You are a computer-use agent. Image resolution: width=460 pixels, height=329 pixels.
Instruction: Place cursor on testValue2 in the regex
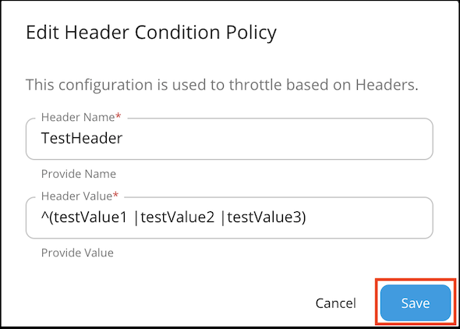(x=178, y=218)
